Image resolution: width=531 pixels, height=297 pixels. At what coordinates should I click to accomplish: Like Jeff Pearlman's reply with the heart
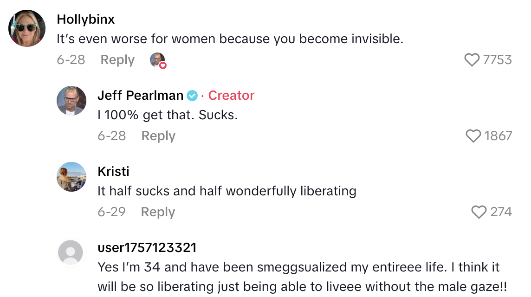[473, 136]
